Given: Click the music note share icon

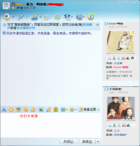Looking at the screenshot, I should coord(48,109).
